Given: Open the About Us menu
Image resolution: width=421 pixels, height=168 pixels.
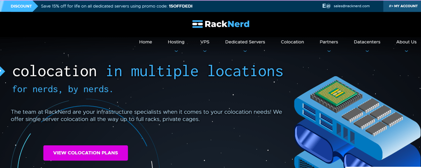Looking at the screenshot, I should click(406, 42).
